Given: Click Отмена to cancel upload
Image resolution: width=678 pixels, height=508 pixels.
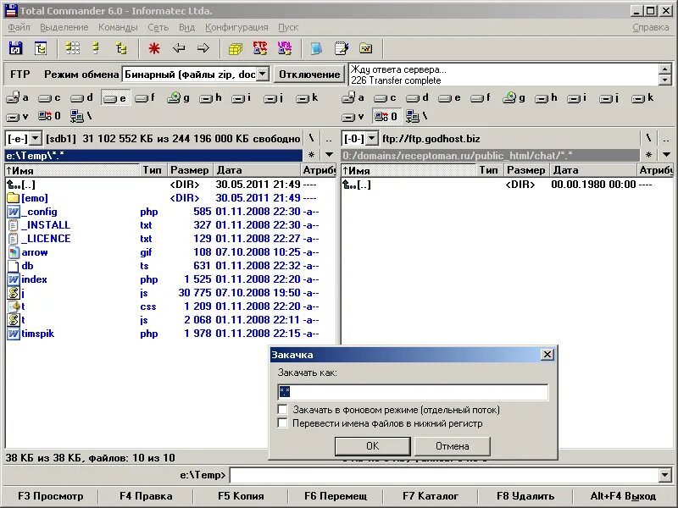Looking at the screenshot, I should click(453, 446).
